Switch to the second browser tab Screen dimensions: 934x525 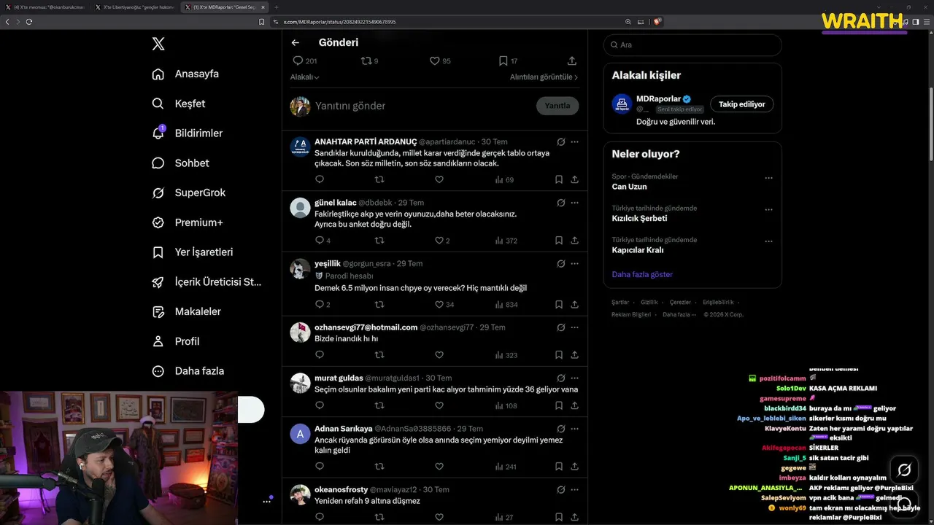[135, 7]
